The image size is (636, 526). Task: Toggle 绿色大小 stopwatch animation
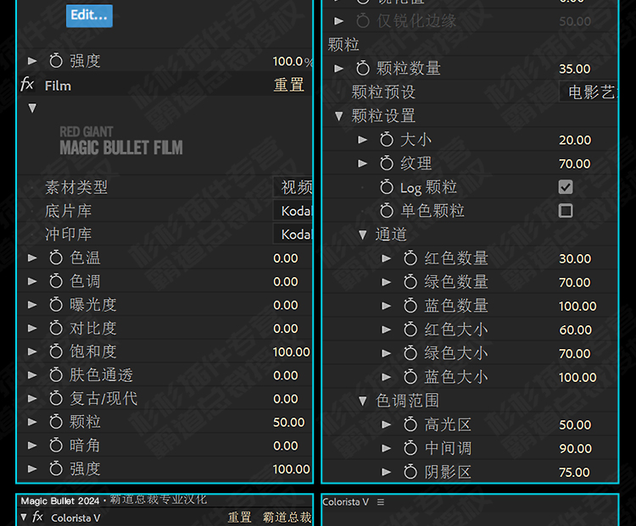coord(410,353)
